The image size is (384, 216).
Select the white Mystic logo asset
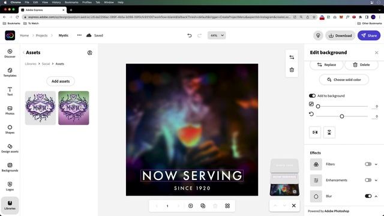[40, 108]
